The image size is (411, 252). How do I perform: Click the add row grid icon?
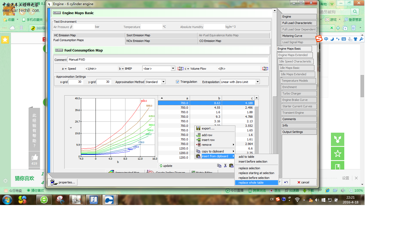pyautogui.click(x=198, y=135)
